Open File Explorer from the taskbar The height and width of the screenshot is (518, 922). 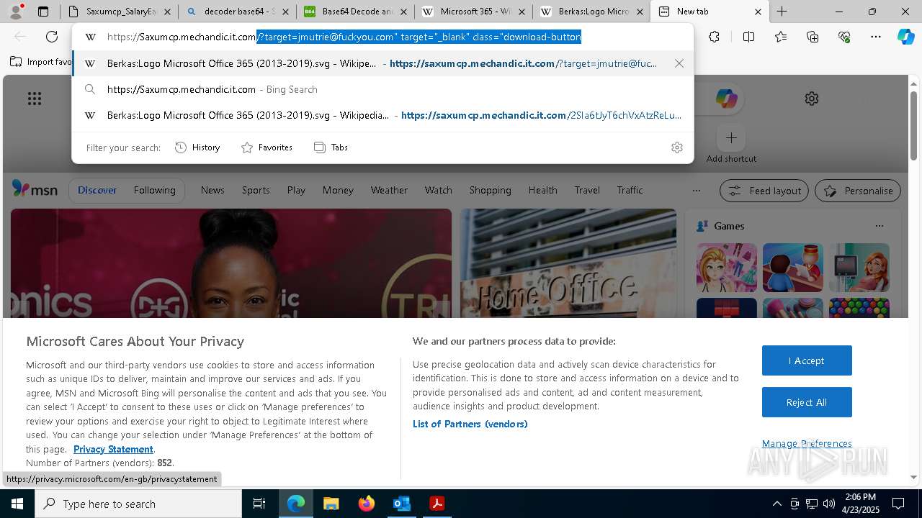pyautogui.click(x=331, y=504)
